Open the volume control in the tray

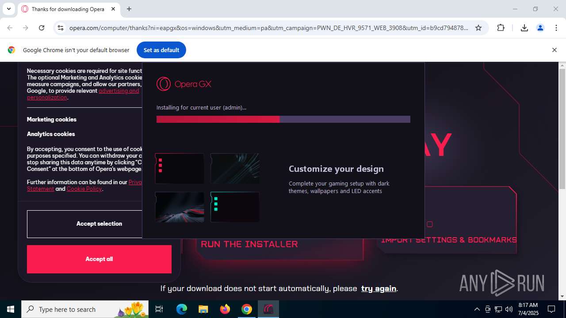coord(509,309)
